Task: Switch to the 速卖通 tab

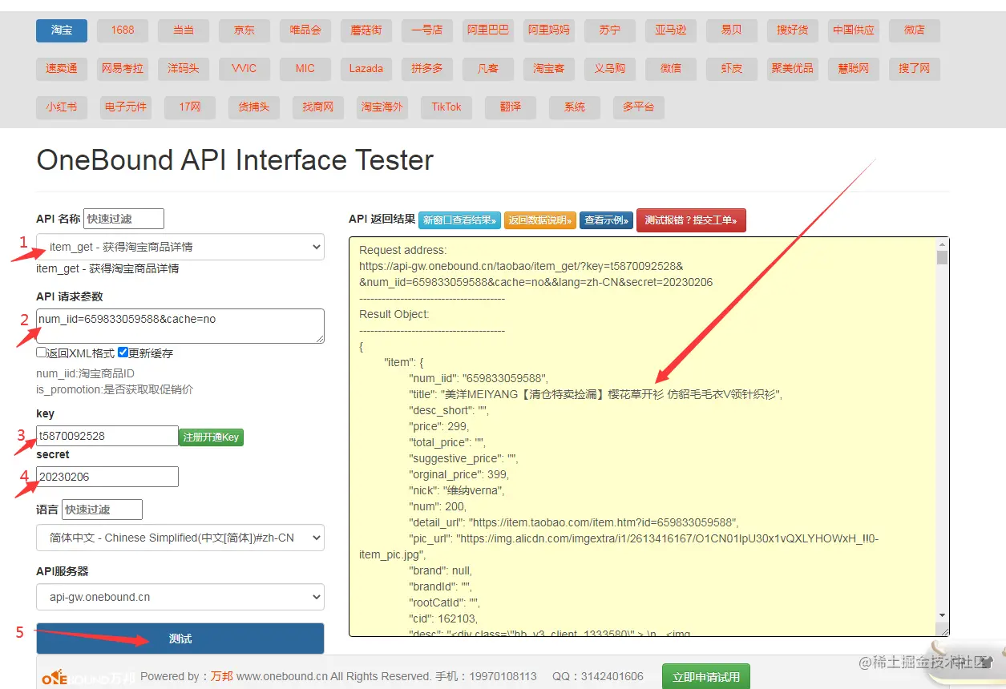Action: click(62, 69)
